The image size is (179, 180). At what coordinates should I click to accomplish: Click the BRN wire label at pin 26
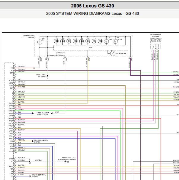pos(20,127)
